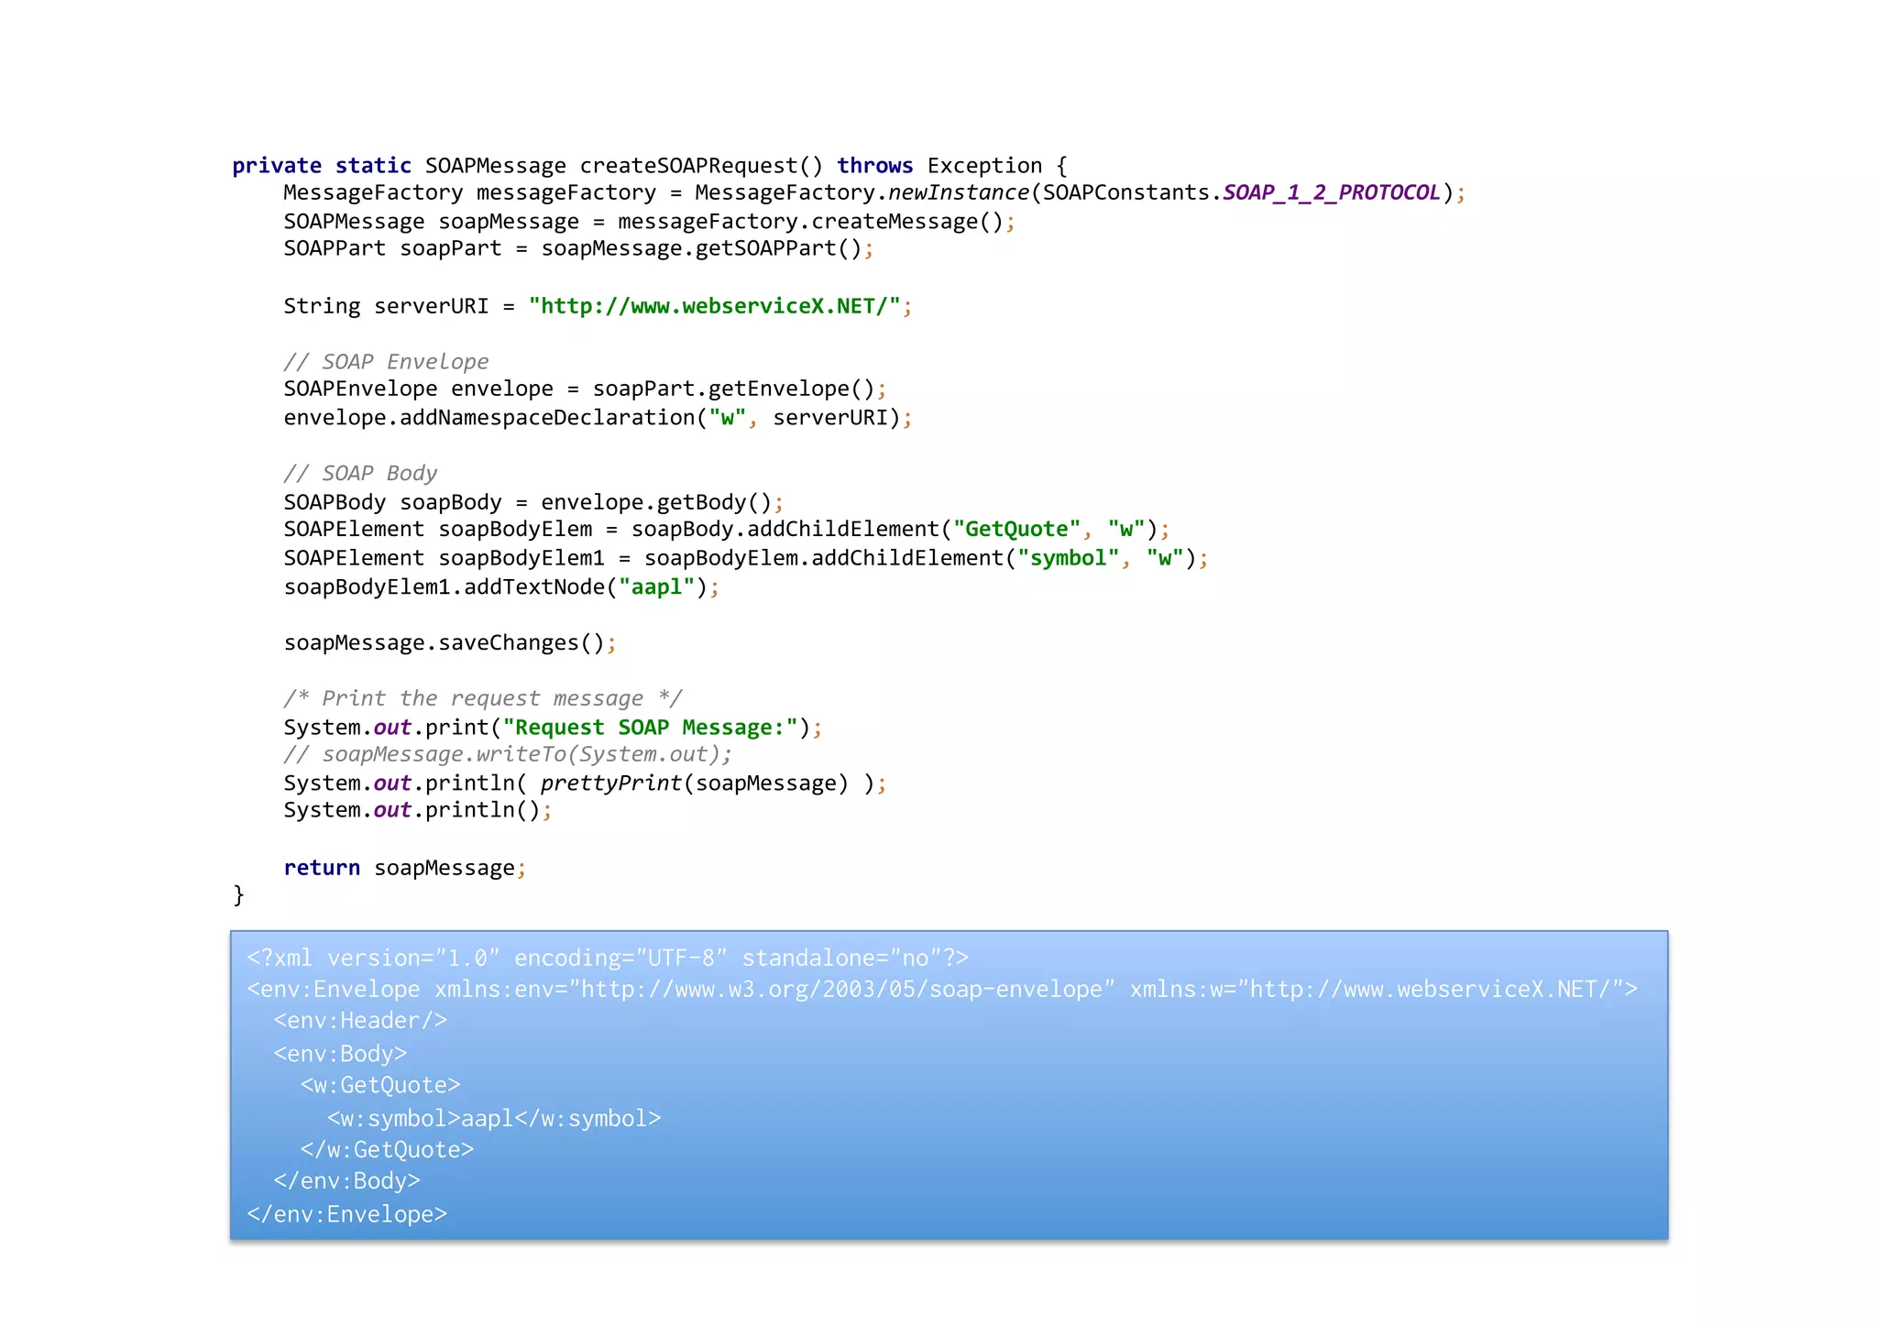Image resolution: width=1877 pixels, height=1326 pixels.
Task: Click the serverURI string literal
Action: (714, 306)
